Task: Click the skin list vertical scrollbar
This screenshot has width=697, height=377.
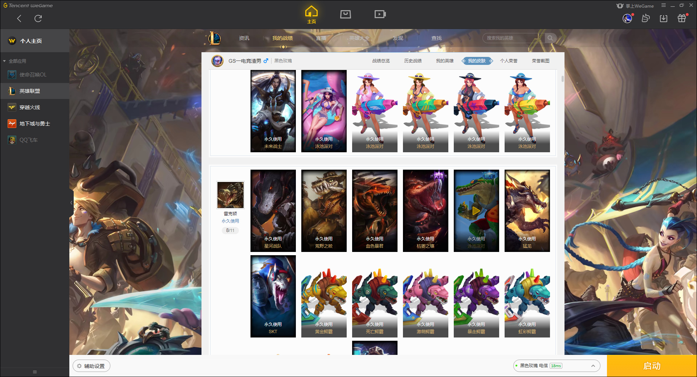Action: coord(562,79)
